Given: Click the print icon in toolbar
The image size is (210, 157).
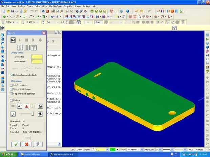Looking at the screenshot, I should click(17, 11).
